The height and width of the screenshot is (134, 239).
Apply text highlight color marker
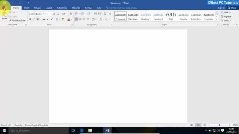click(x=63, y=19)
